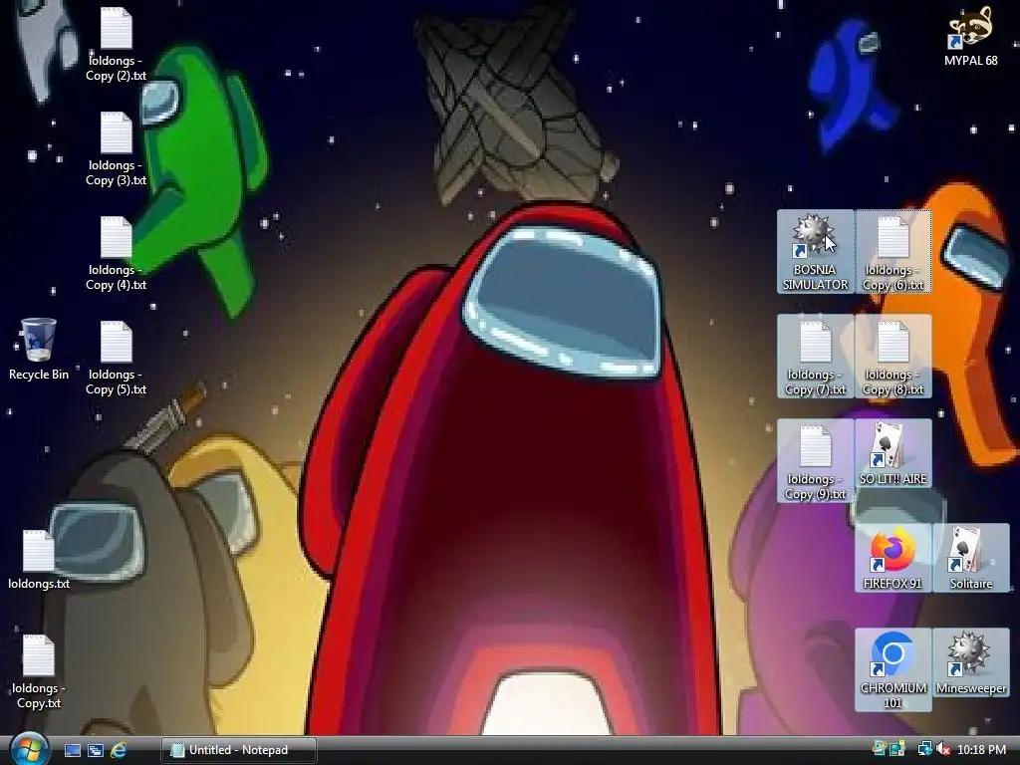Click Show Desktop in Quick Launch
1020x765 pixels.
pos(73,751)
